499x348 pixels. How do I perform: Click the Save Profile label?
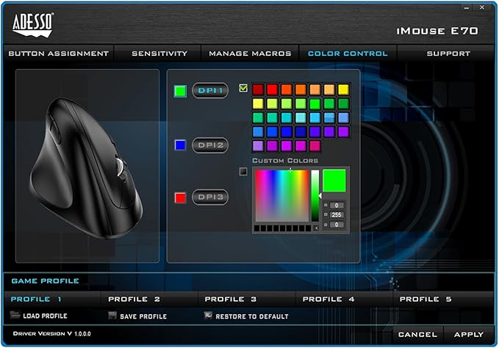point(143,316)
